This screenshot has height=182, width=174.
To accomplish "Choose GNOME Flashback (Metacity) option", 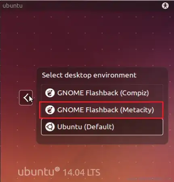I will pos(102,110).
